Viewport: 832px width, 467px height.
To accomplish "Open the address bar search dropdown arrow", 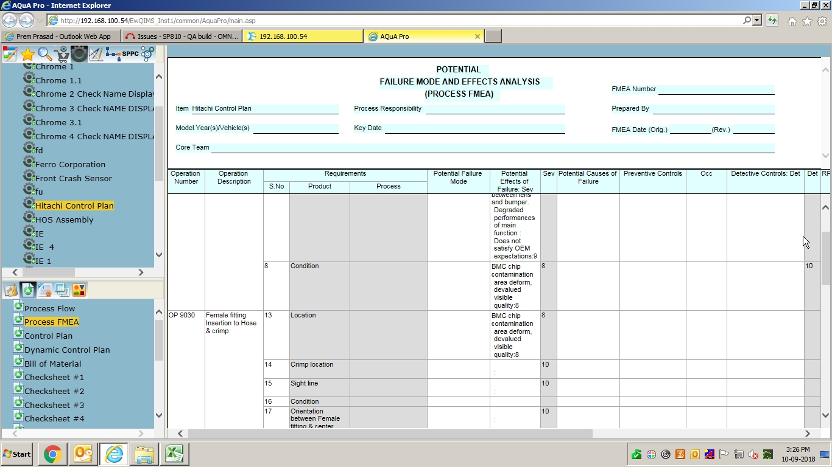I will tap(757, 21).
